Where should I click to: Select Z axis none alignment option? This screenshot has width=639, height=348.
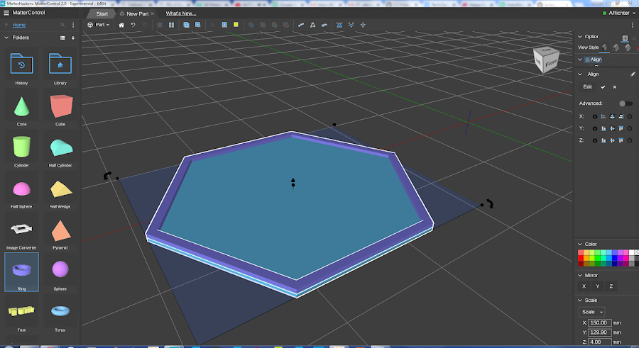595,140
